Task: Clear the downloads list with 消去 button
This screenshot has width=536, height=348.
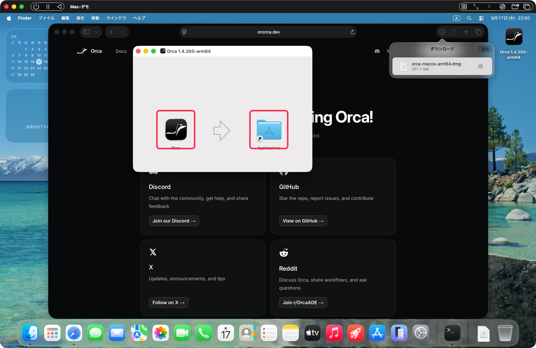Action: coord(485,49)
